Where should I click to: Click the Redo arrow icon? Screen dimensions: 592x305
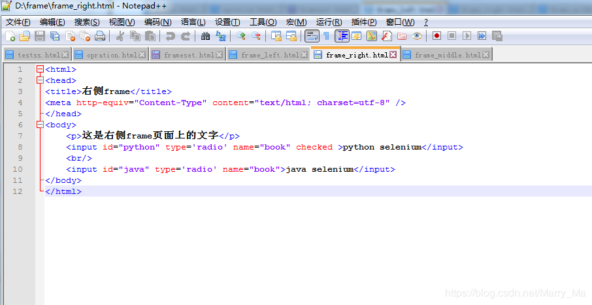[186, 36]
